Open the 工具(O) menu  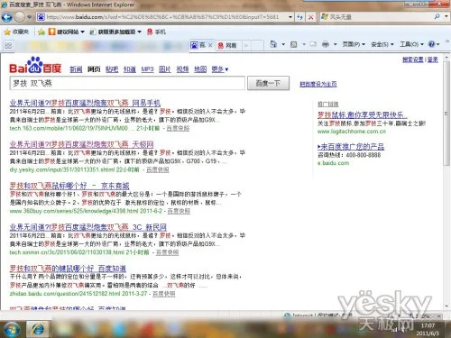(411, 44)
